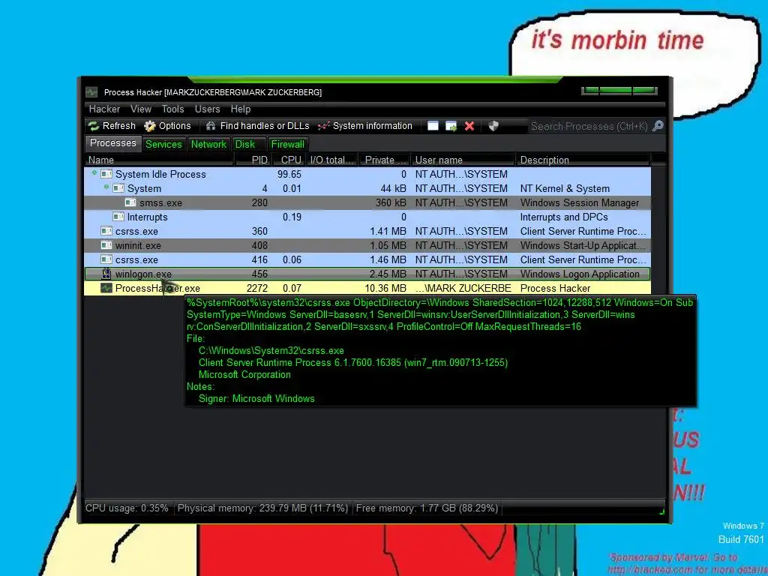This screenshot has height=576, width=768.
Task: Open Find handles or DLLs
Action: coord(258,126)
